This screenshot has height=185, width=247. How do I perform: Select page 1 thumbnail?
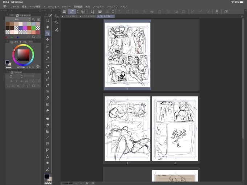[x=127, y=55]
